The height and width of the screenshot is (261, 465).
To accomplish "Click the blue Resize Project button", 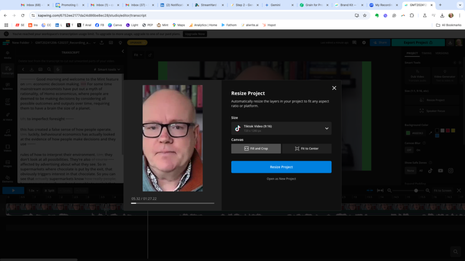I will point(281,167).
